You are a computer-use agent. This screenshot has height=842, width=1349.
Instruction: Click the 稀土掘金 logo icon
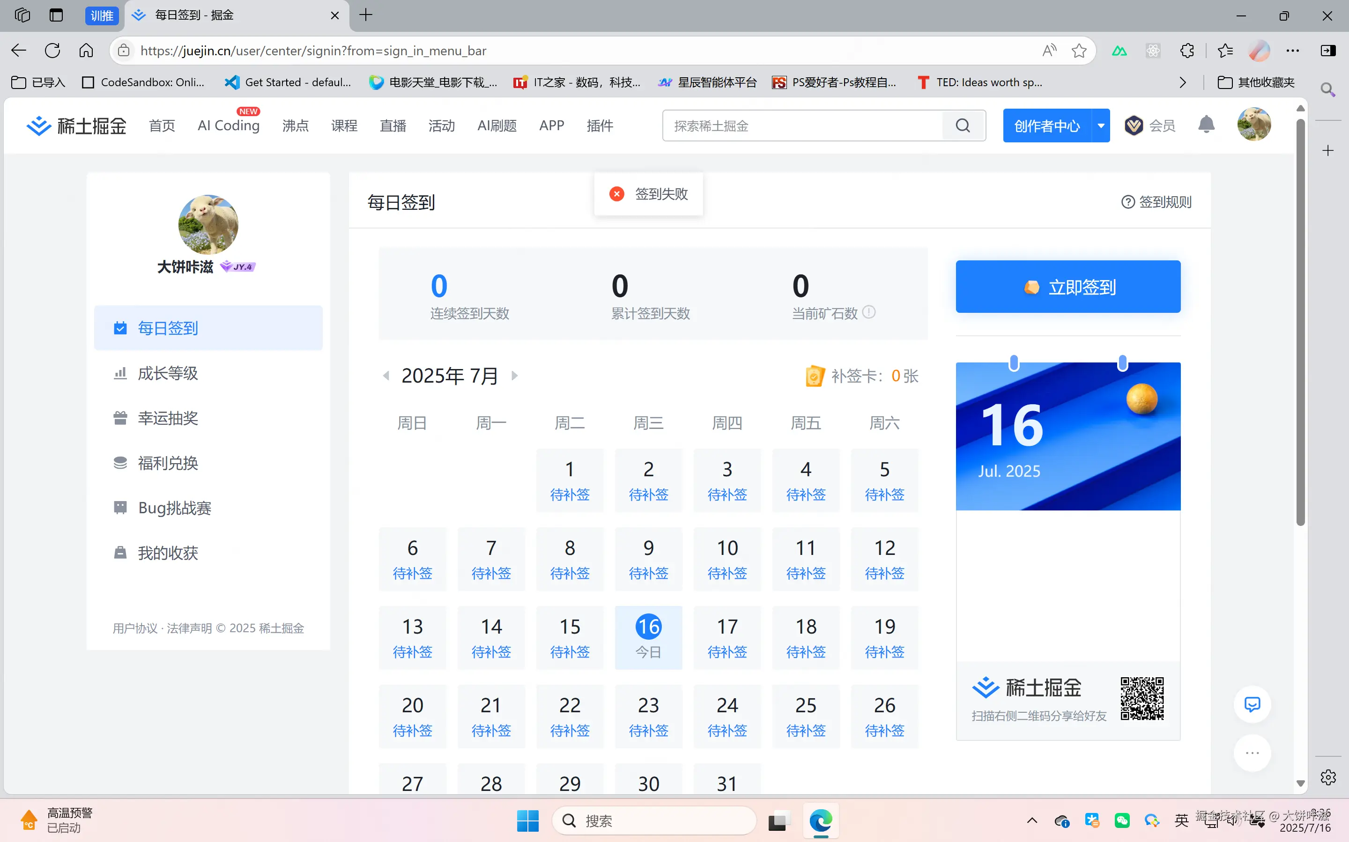click(38, 126)
